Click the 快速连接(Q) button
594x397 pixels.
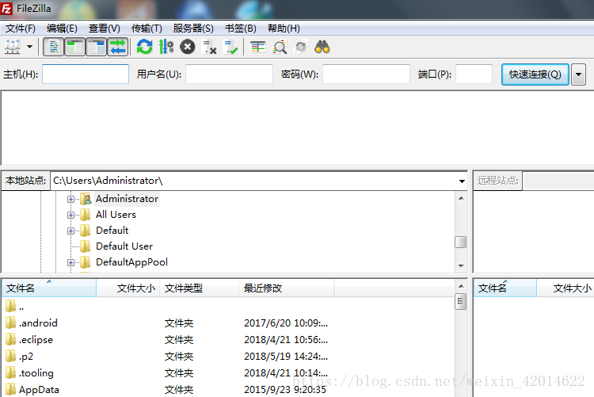click(x=535, y=74)
